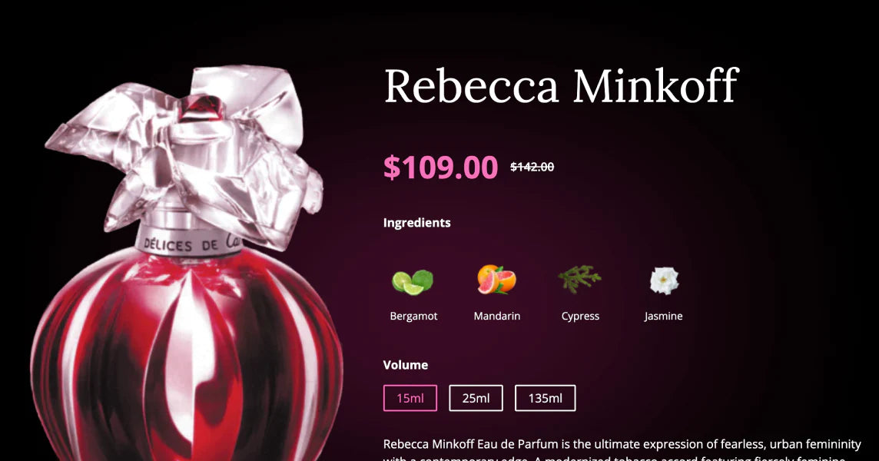Pick the 135ml volume option
This screenshot has height=461, width=879.
[545, 398]
